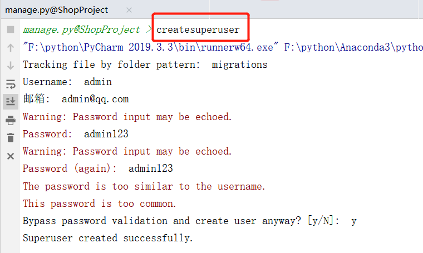Click the 'Password (again): admin123' line
423x253 pixels.
tap(97, 168)
